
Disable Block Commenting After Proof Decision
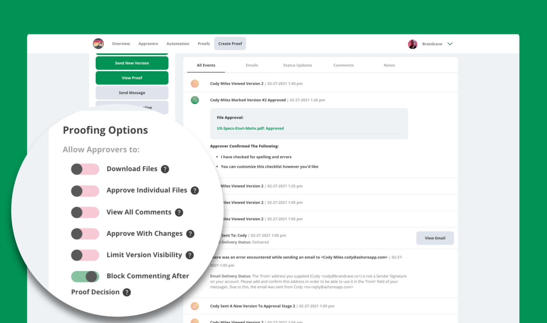coord(85,276)
